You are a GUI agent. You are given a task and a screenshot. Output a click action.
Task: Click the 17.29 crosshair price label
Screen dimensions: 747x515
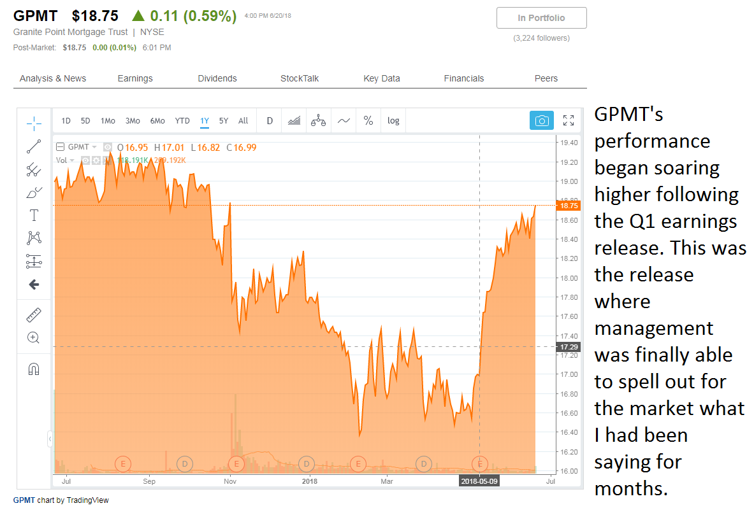(x=569, y=347)
